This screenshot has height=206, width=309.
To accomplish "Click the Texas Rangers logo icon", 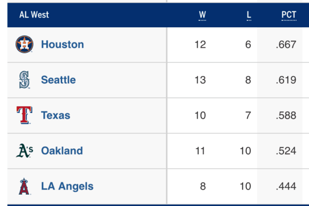I will click(x=24, y=115).
